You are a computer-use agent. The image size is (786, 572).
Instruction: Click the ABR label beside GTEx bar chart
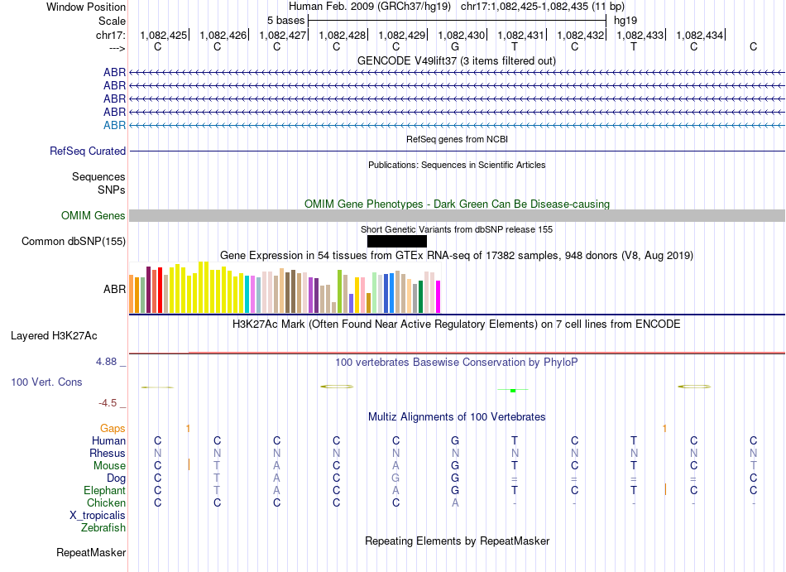click(114, 289)
